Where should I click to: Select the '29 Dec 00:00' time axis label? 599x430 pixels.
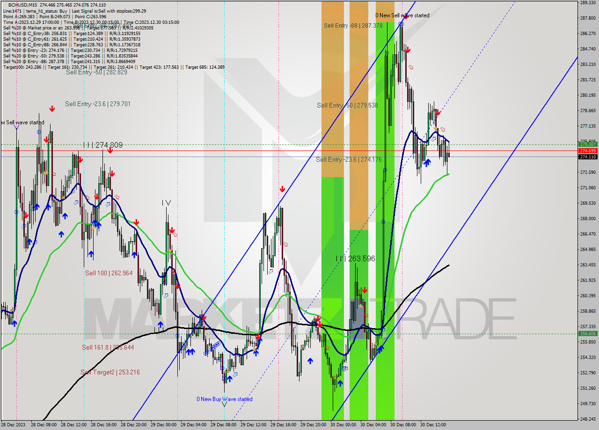coord(164,425)
